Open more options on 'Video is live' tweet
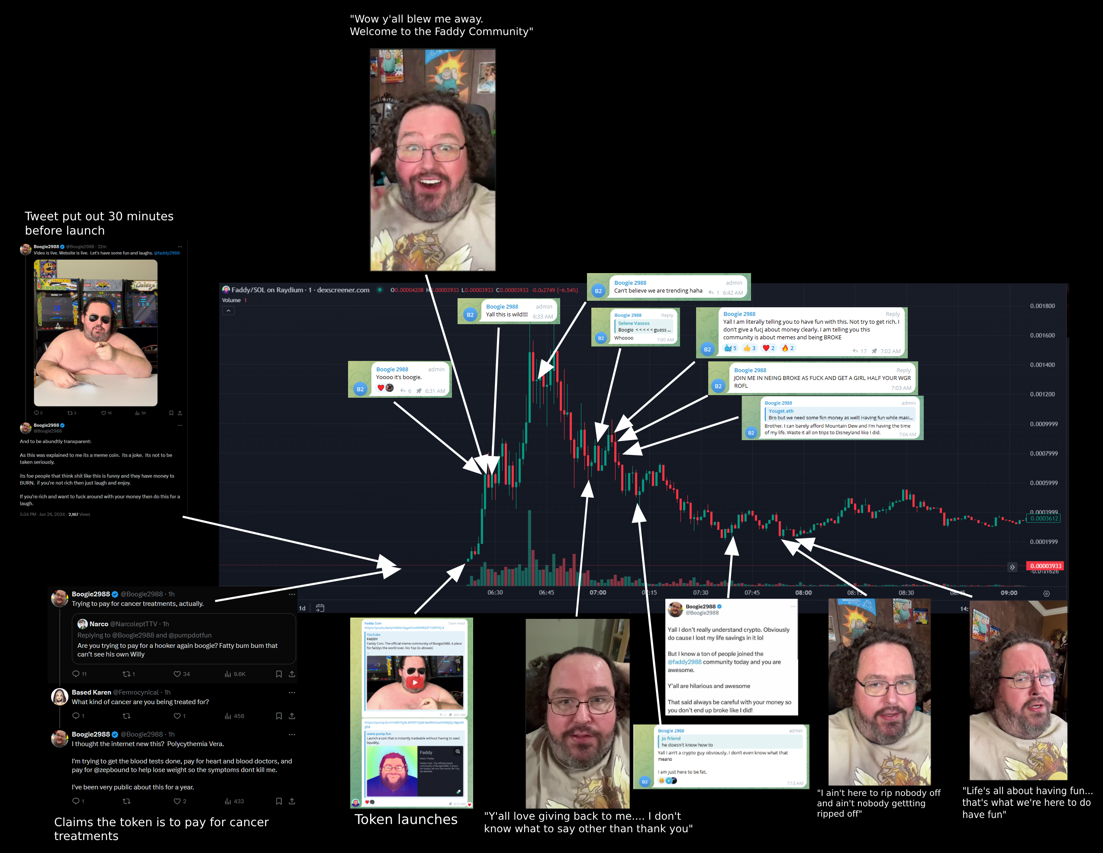Viewport: 1103px width, 853px height. 180,247
